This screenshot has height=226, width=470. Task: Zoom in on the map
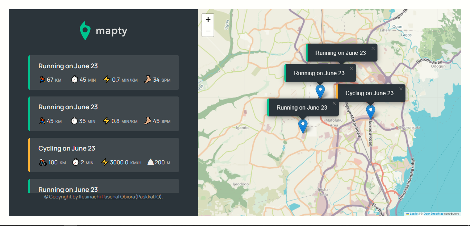pos(208,20)
